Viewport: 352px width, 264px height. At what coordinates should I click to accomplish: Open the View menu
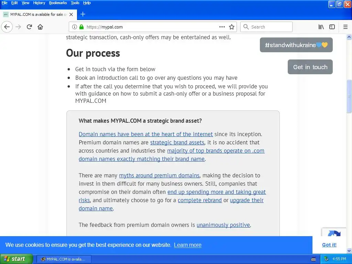25,3
